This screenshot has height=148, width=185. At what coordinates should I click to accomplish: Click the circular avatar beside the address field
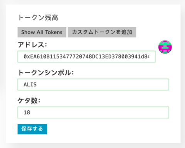[x=165, y=47]
